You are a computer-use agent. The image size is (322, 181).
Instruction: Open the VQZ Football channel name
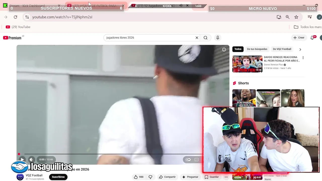pos(34,175)
